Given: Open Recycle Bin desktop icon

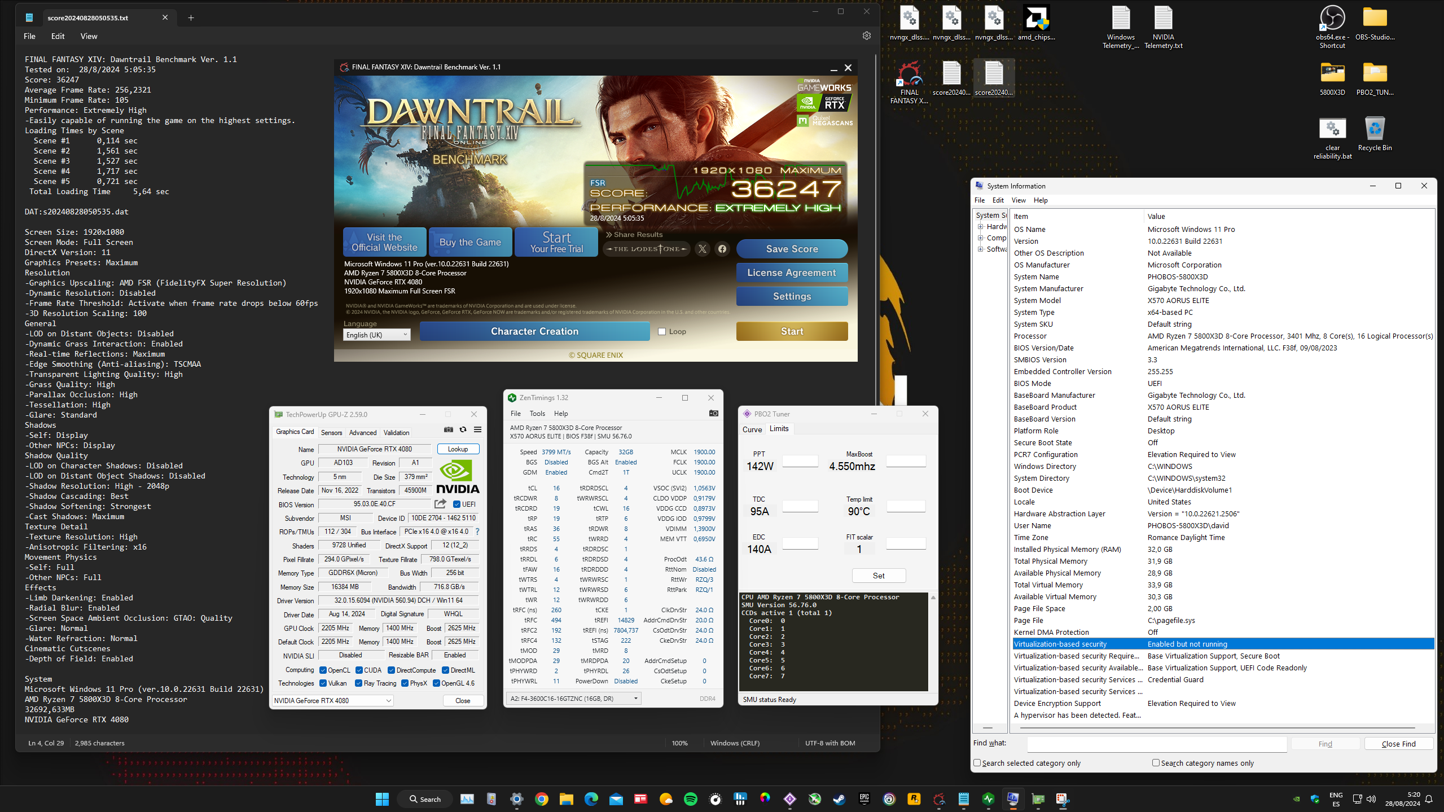Looking at the screenshot, I should coord(1375,134).
